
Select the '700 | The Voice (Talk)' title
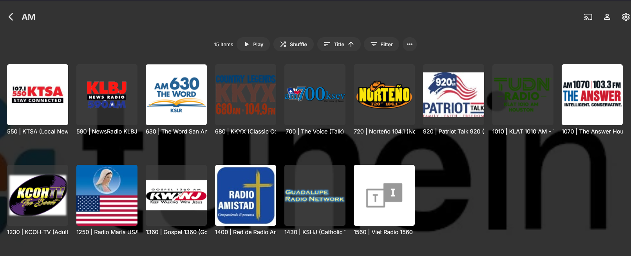click(x=314, y=132)
